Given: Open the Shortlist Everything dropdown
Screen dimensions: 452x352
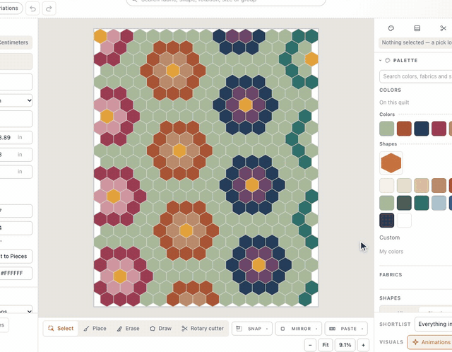Looking at the screenshot, I should pyautogui.click(x=433, y=324).
